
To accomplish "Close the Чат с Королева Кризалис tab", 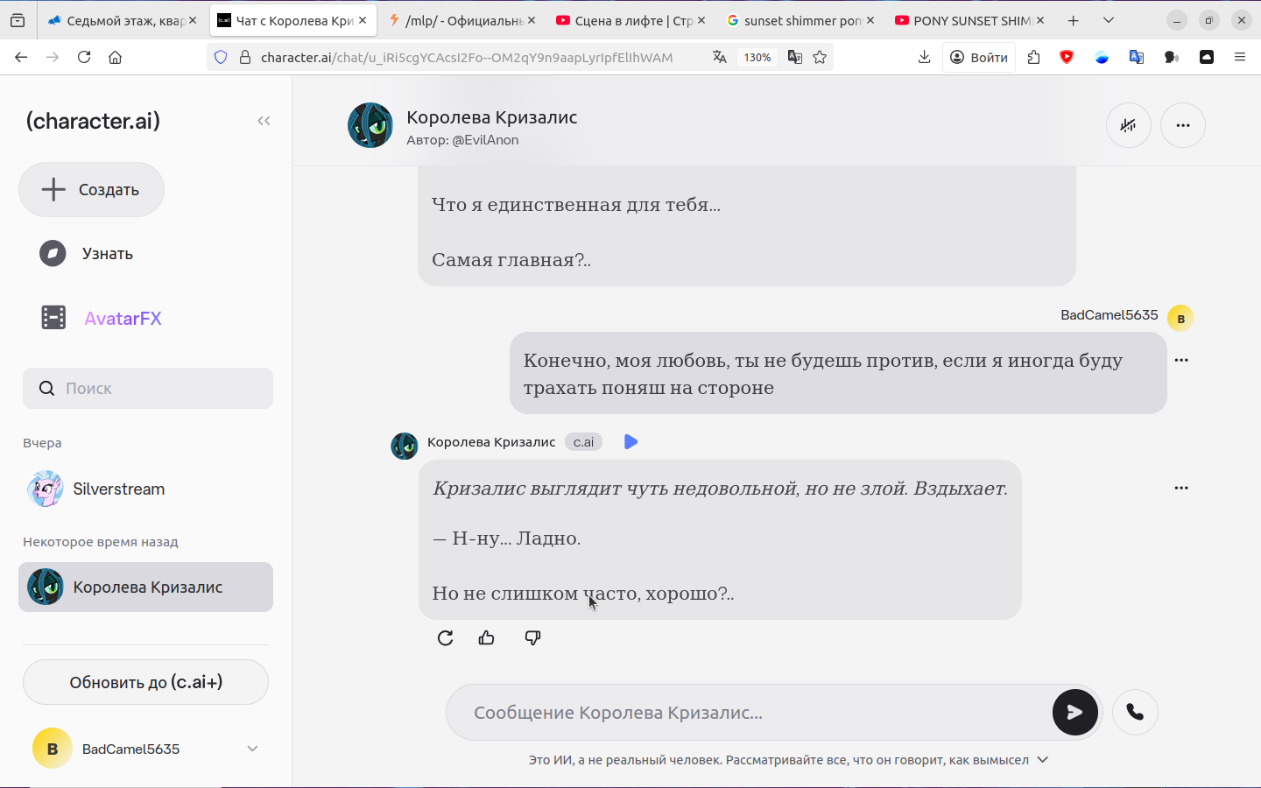I will tap(363, 20).
